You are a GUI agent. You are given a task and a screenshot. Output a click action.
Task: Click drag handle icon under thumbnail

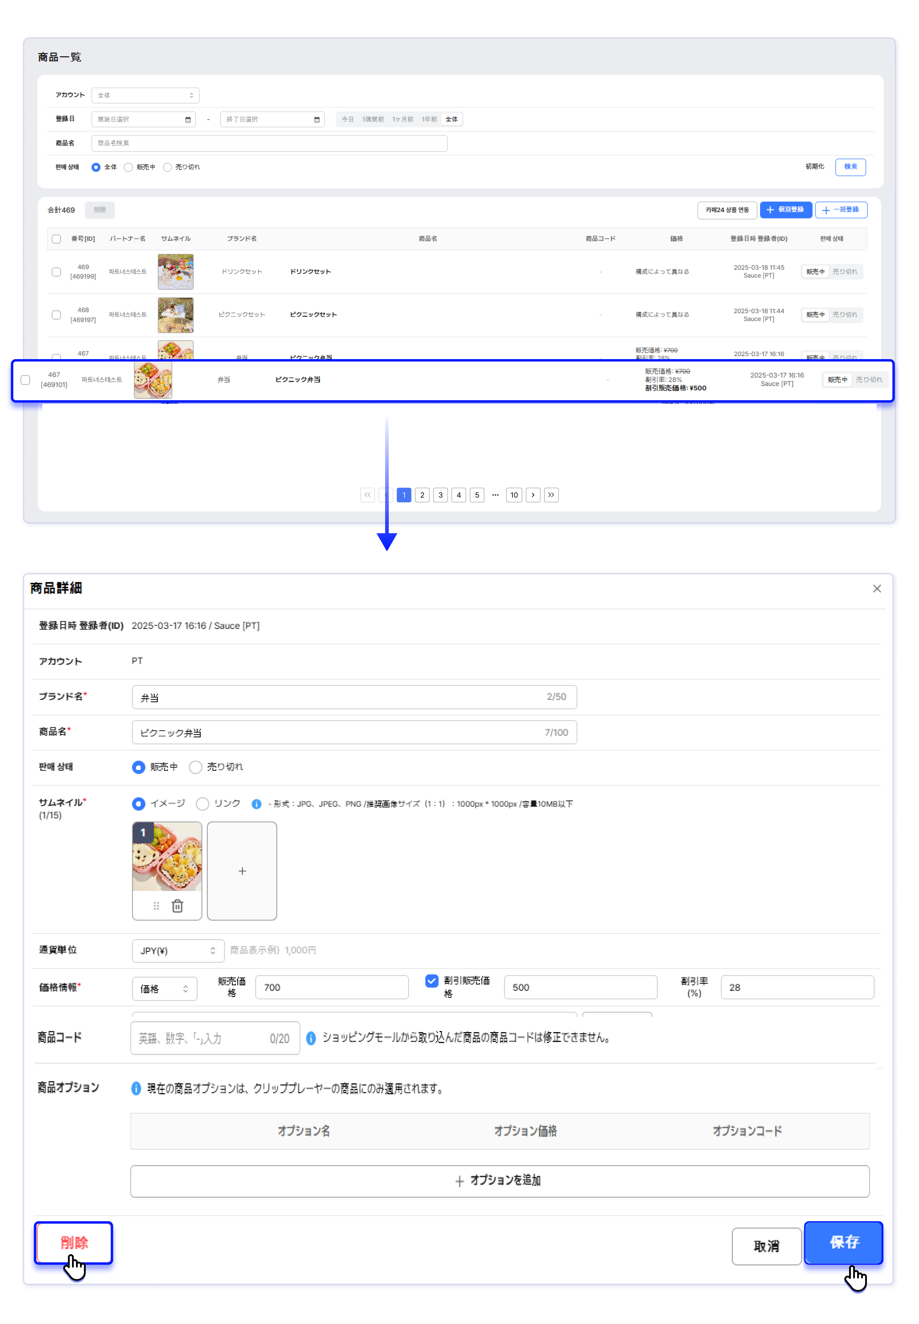point(156,906)
